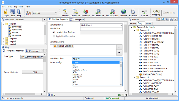This screenshot has width=179, height=101.
Task: Collapse Record:Order Header node
Action: click(132, 27)
